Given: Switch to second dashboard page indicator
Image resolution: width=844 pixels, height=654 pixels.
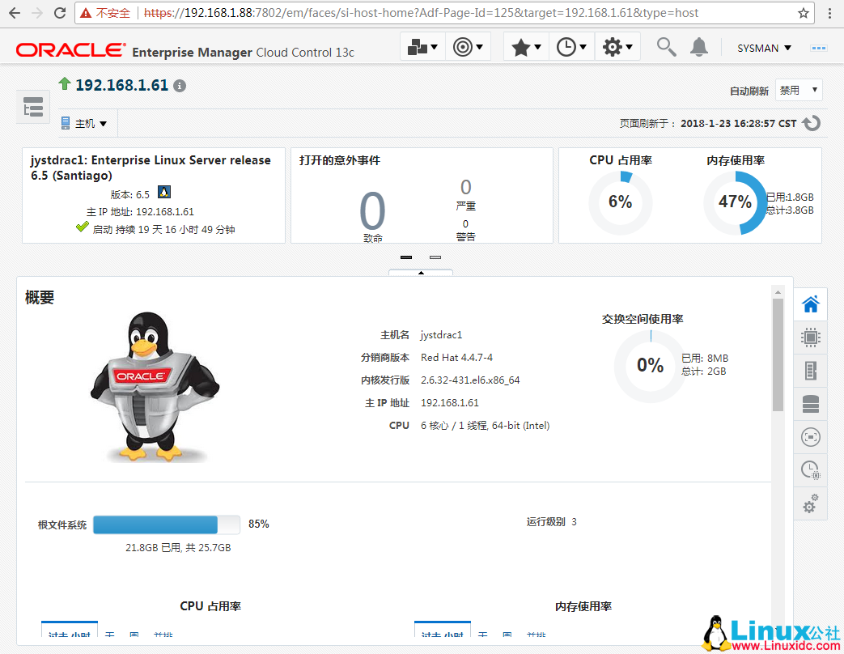Looking at the screenshot, I should pyautogui.click(x=435, y=257).
